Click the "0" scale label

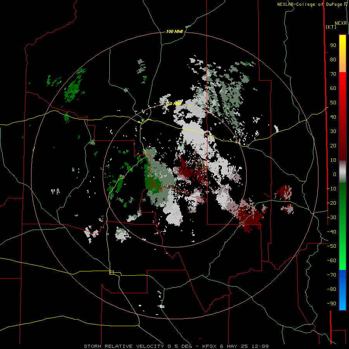pos(335,174)
